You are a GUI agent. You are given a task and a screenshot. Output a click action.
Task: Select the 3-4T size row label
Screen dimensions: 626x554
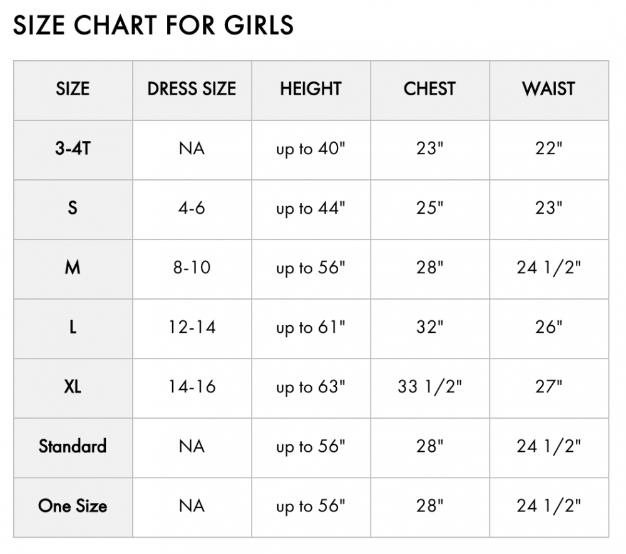73,149
